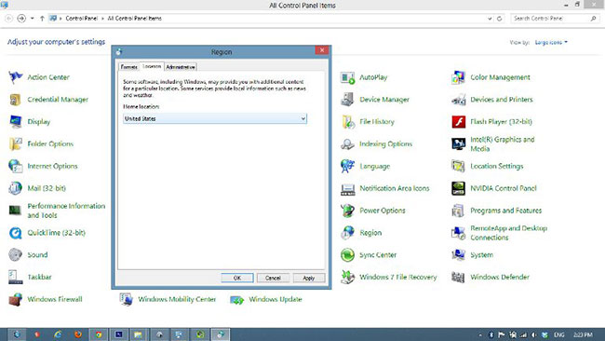Image resolution: width=605 pixels, height=341 pixels.
Task: Open Windows Mobility Center icon
Action: click(x=127, y=299)
